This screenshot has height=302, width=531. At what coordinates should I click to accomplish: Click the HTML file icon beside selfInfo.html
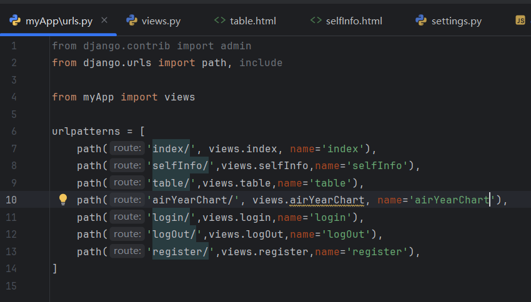[315, 21]
